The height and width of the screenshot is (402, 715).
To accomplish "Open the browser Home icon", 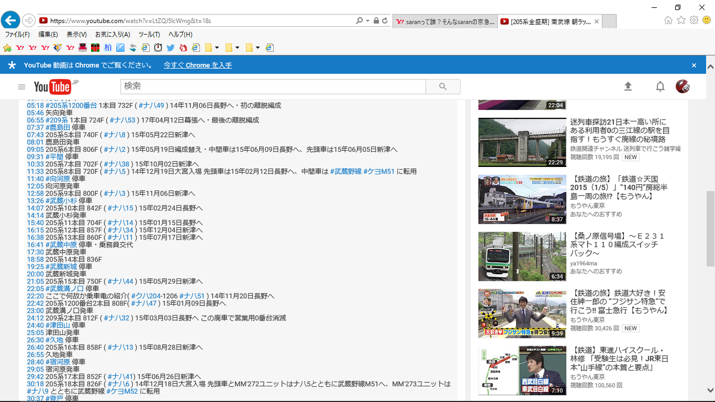I will [668, 21].
